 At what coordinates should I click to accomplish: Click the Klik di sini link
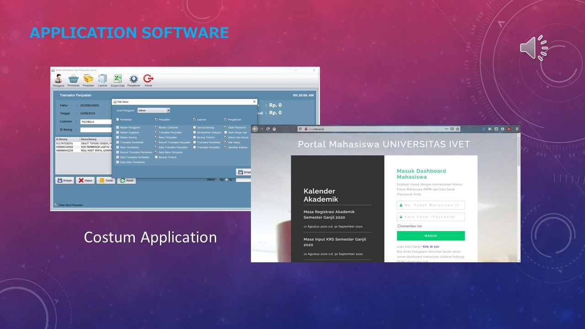431,247
